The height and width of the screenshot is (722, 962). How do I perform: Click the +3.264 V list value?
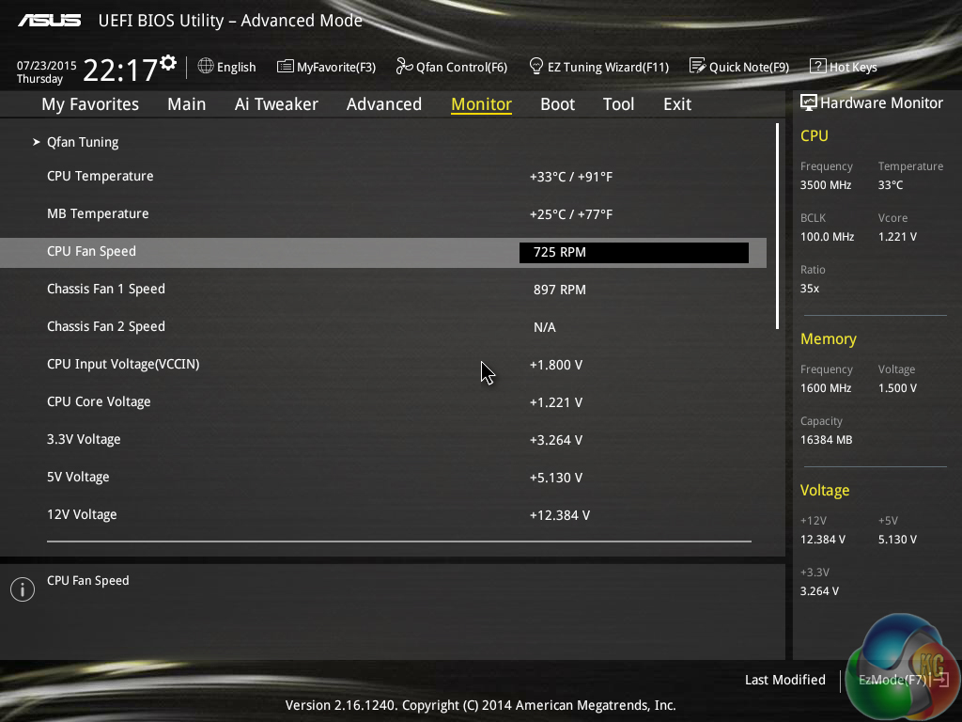point(556,440)
